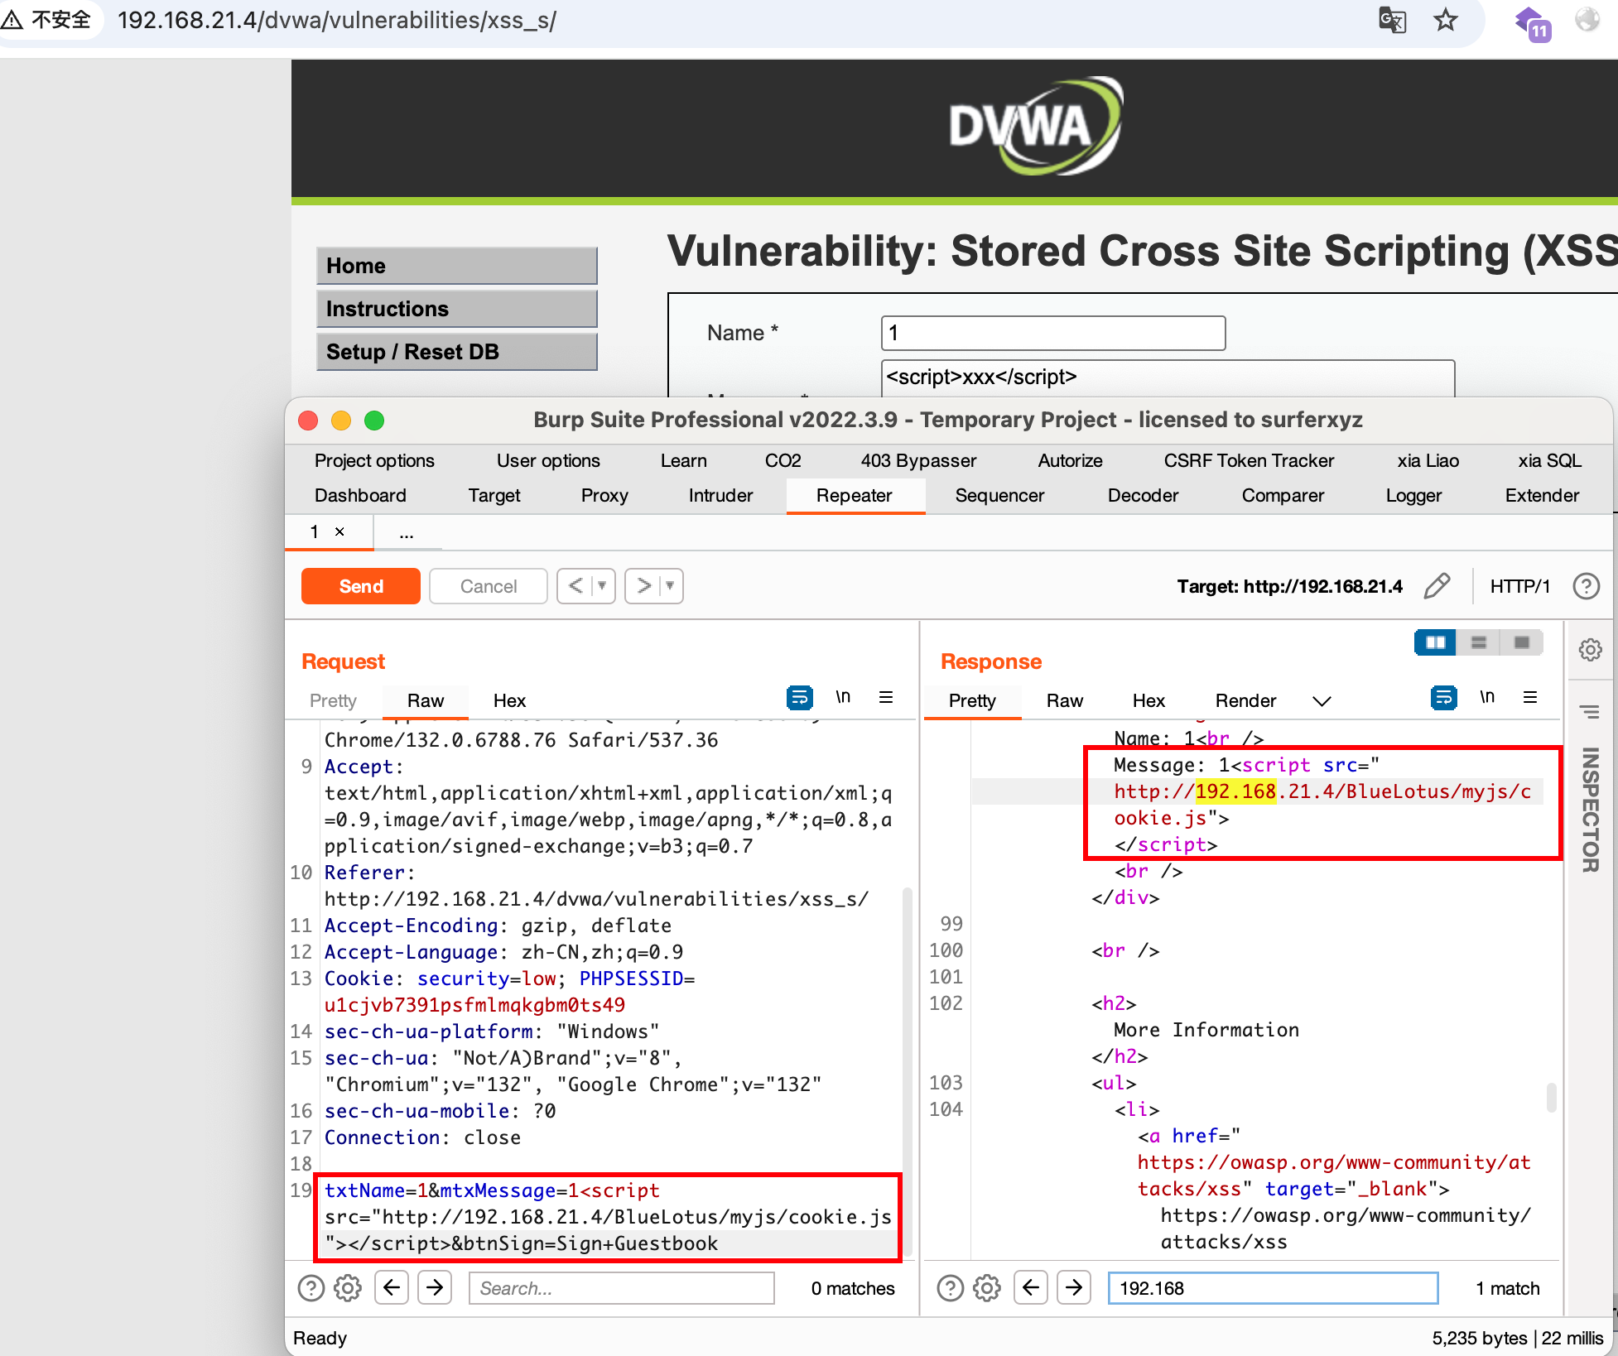This screenshot has height=1356, width=1618.
Task: Go to previous match in Response search
Action: point(1031,1287)
